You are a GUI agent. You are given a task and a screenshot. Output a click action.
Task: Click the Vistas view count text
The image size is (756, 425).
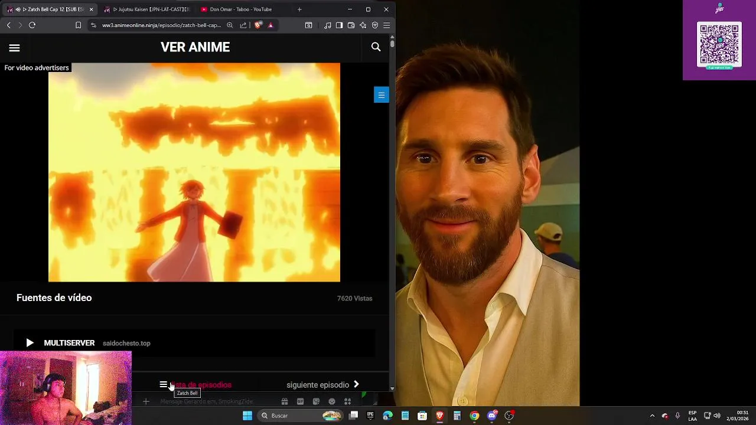354,299
